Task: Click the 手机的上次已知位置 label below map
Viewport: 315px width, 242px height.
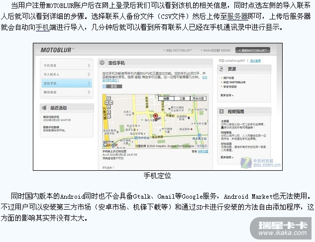Action: (x=114, y=151)
